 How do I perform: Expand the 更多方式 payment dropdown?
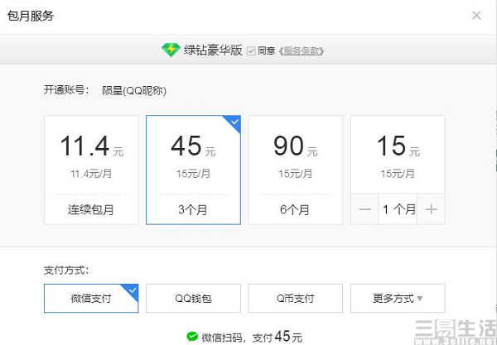pos(398,298)
